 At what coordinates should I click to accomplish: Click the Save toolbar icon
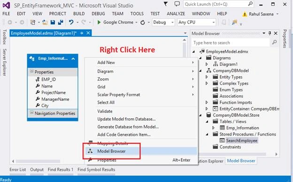[53, 23]
